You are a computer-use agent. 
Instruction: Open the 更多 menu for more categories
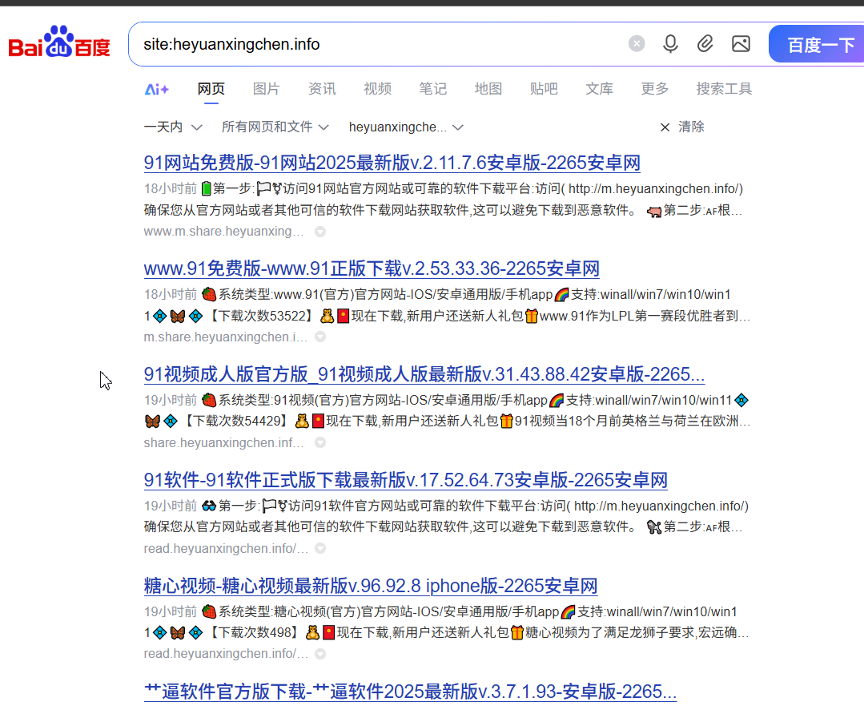click(x=654, y=89)
